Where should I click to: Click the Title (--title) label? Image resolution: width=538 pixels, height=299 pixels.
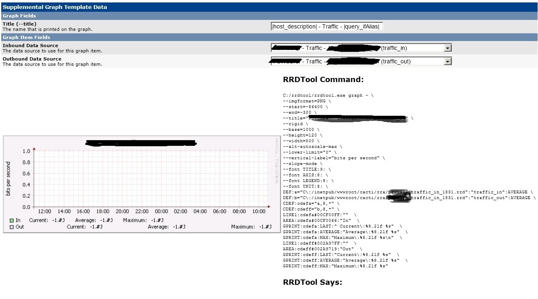tap(20, 24)
